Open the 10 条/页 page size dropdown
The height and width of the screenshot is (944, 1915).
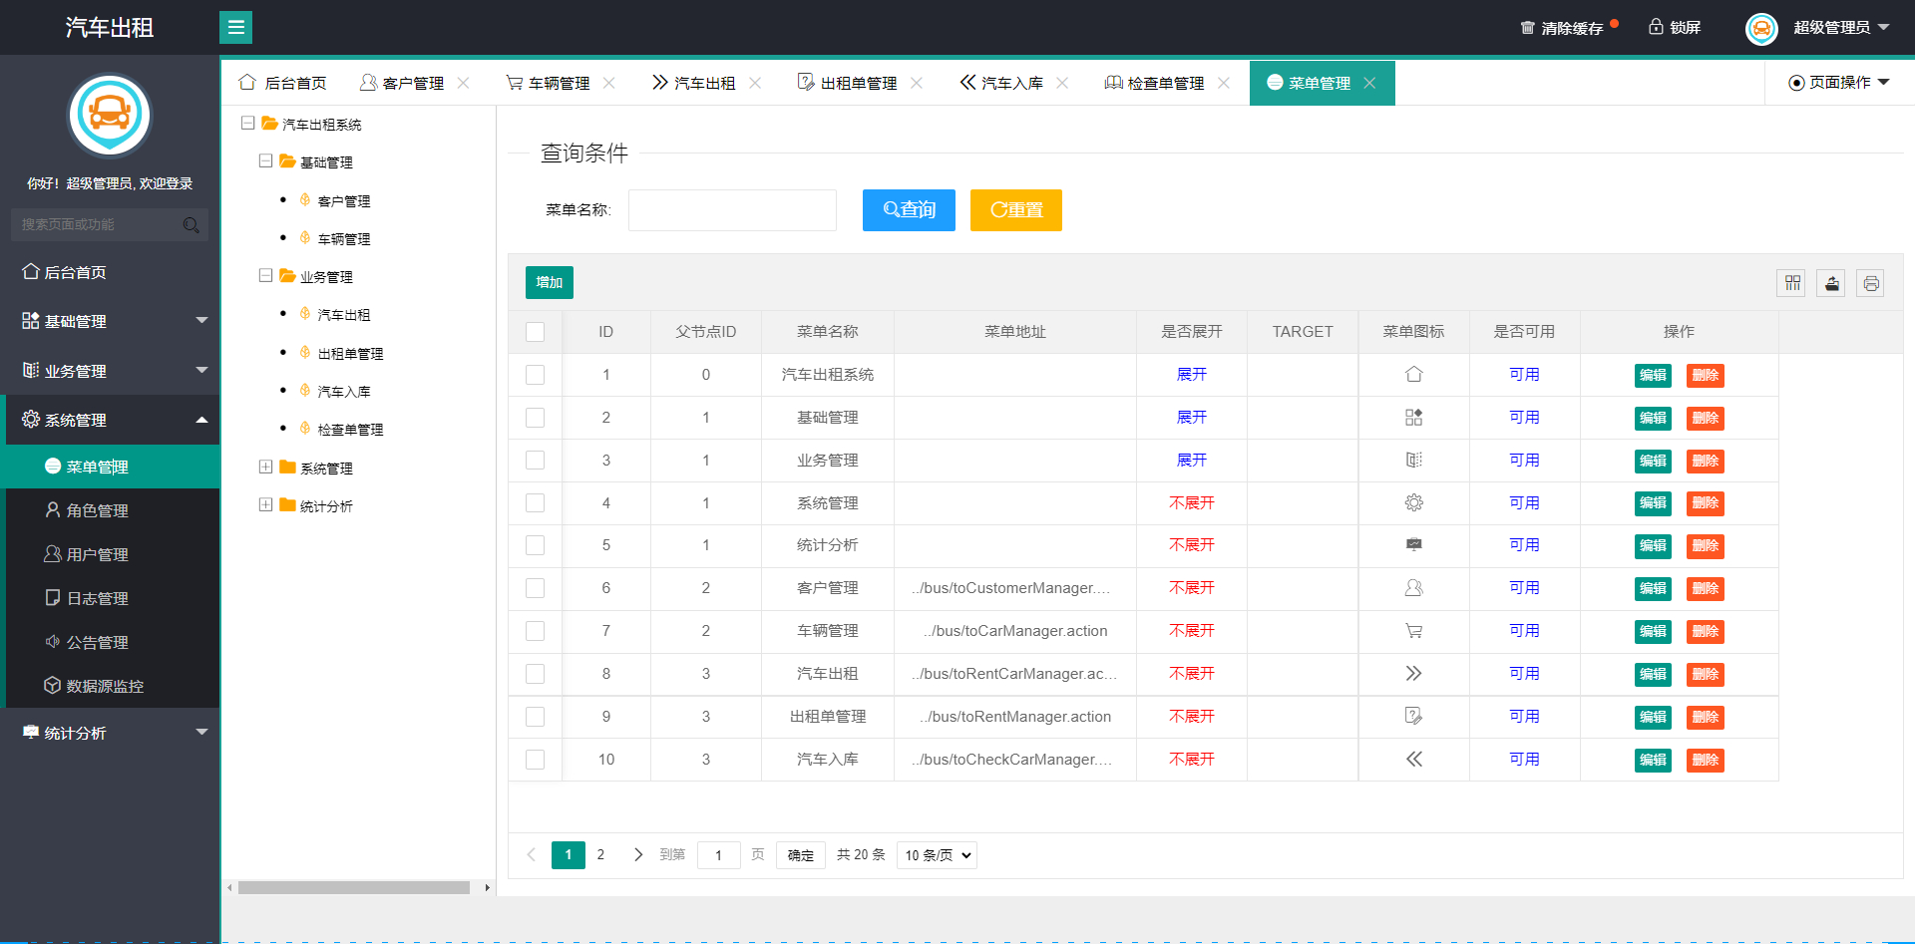click(936, 854)
